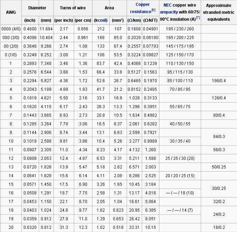Click the 125 / 150 / 170 ampacity cell

180,55
